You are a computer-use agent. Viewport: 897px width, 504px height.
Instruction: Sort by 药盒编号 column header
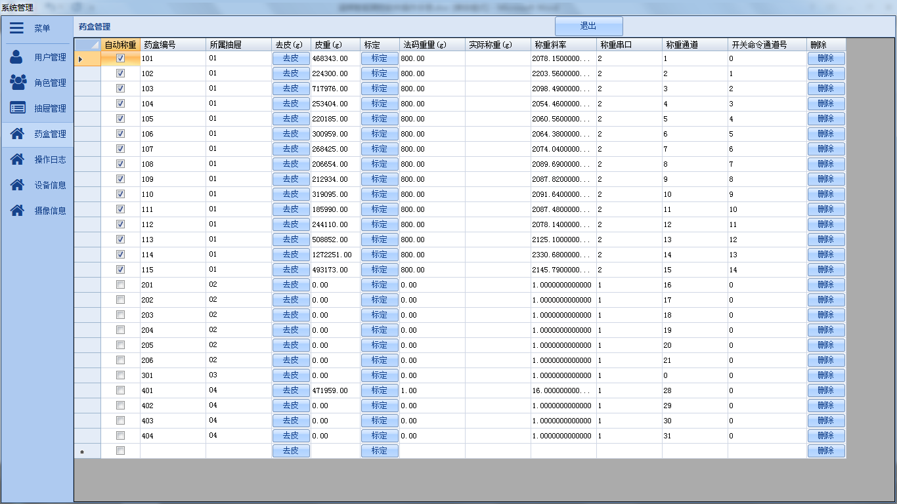pyautogui.click(x=172, y=45)
